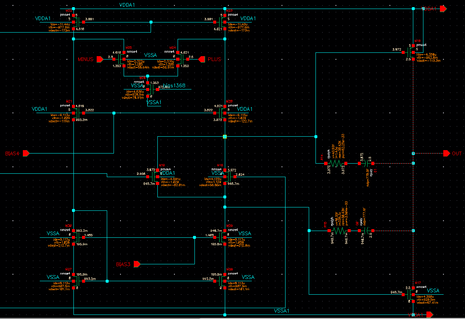Click the bias1368 net label
Image resolution: width=465 pixels, height=319 pixels.
tap(174, 86)
